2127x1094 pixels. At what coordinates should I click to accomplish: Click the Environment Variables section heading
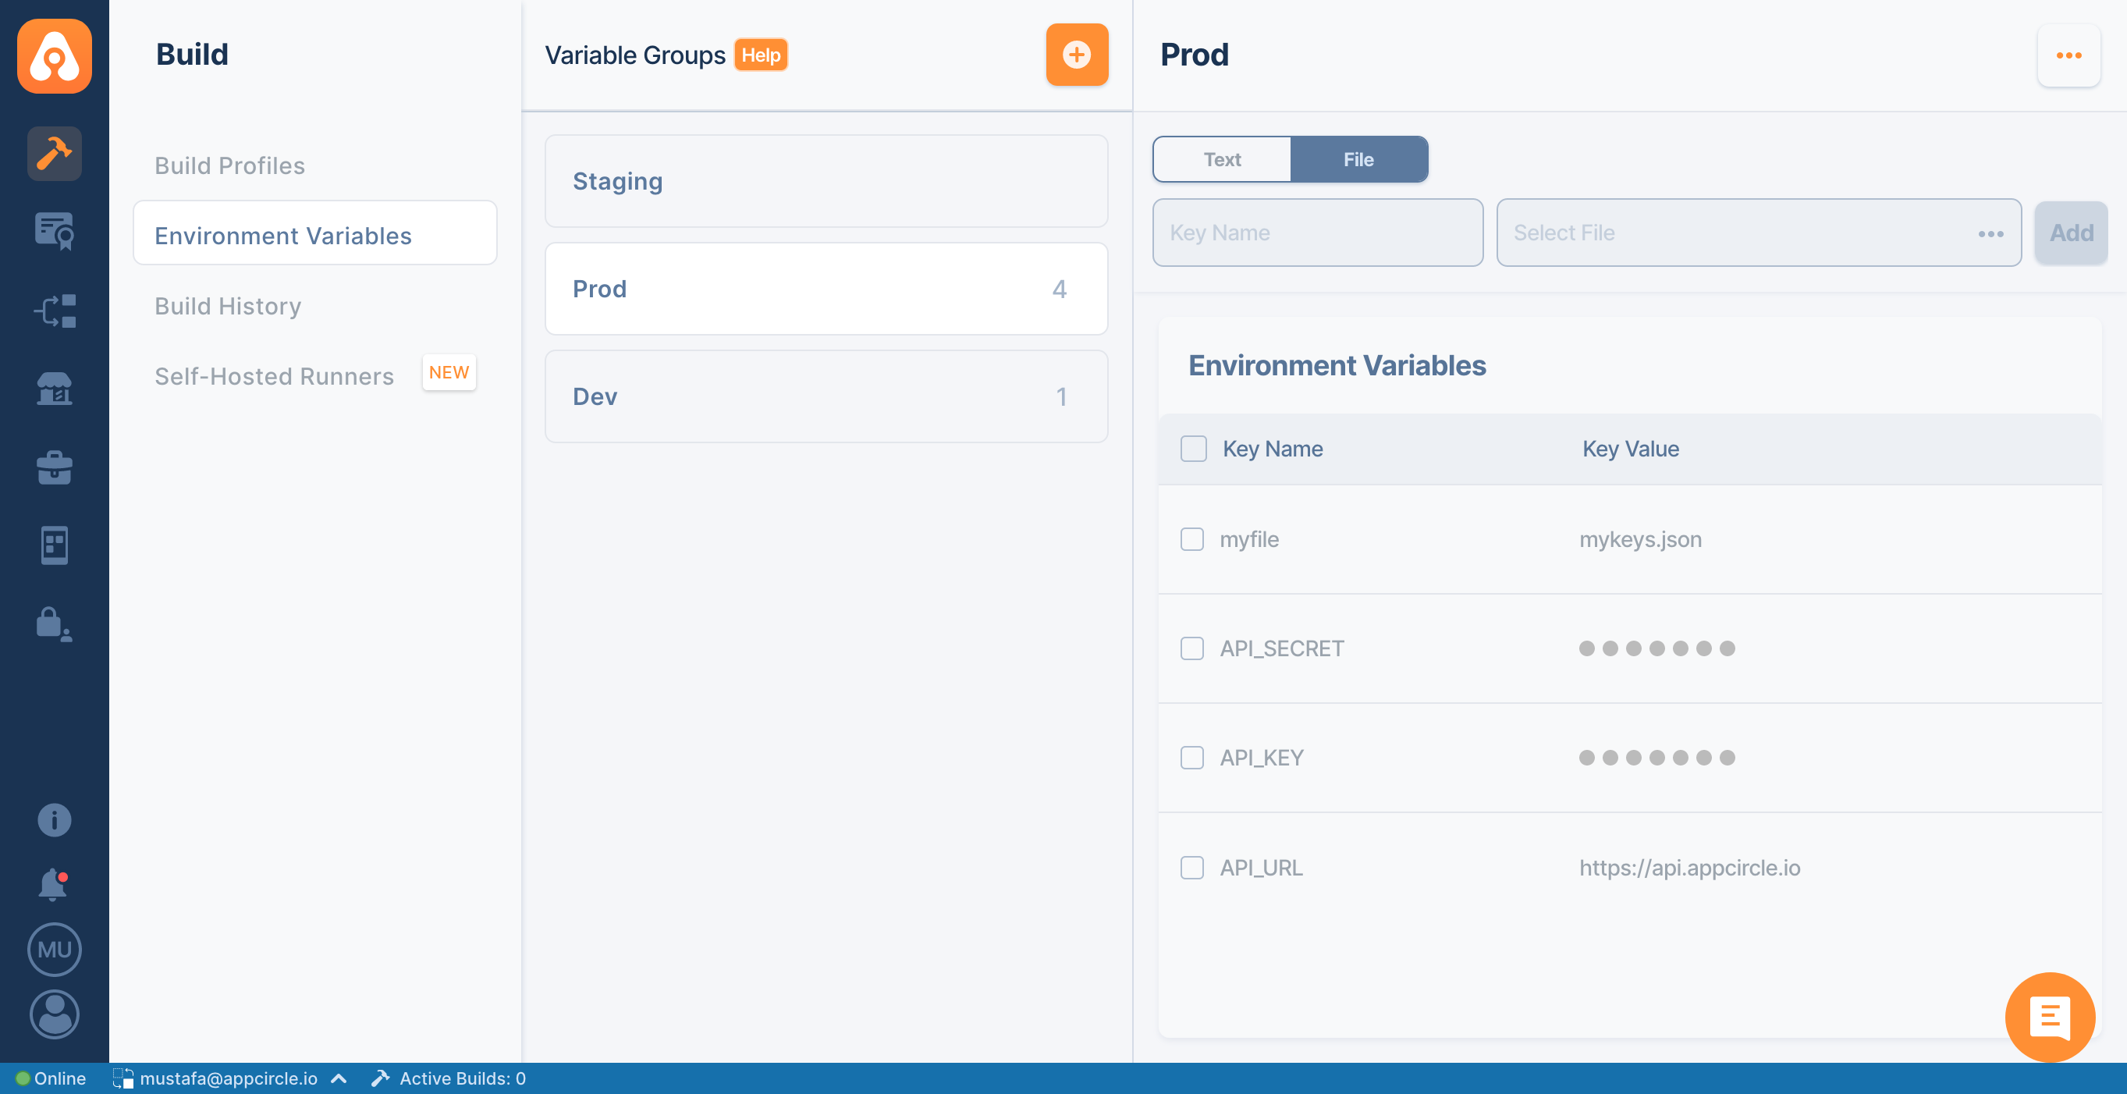click(x=1337, y=366)
